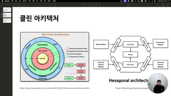Click the menu bar date and time
Image resolution: width=171 pixels, height=96 pixels.
coord(164,1)
